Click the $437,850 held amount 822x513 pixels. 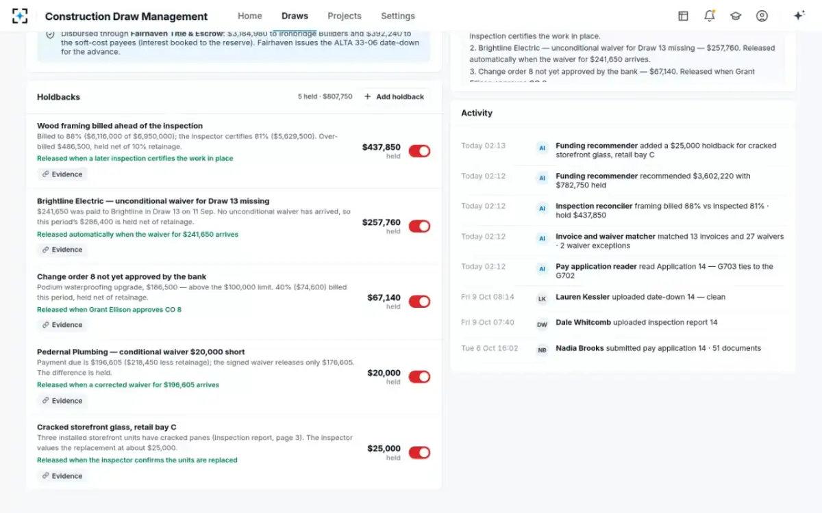pos(382,147)
